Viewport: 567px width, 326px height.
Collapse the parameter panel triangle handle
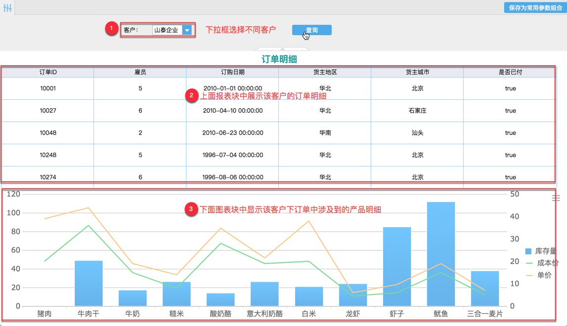tap(282, 49)
